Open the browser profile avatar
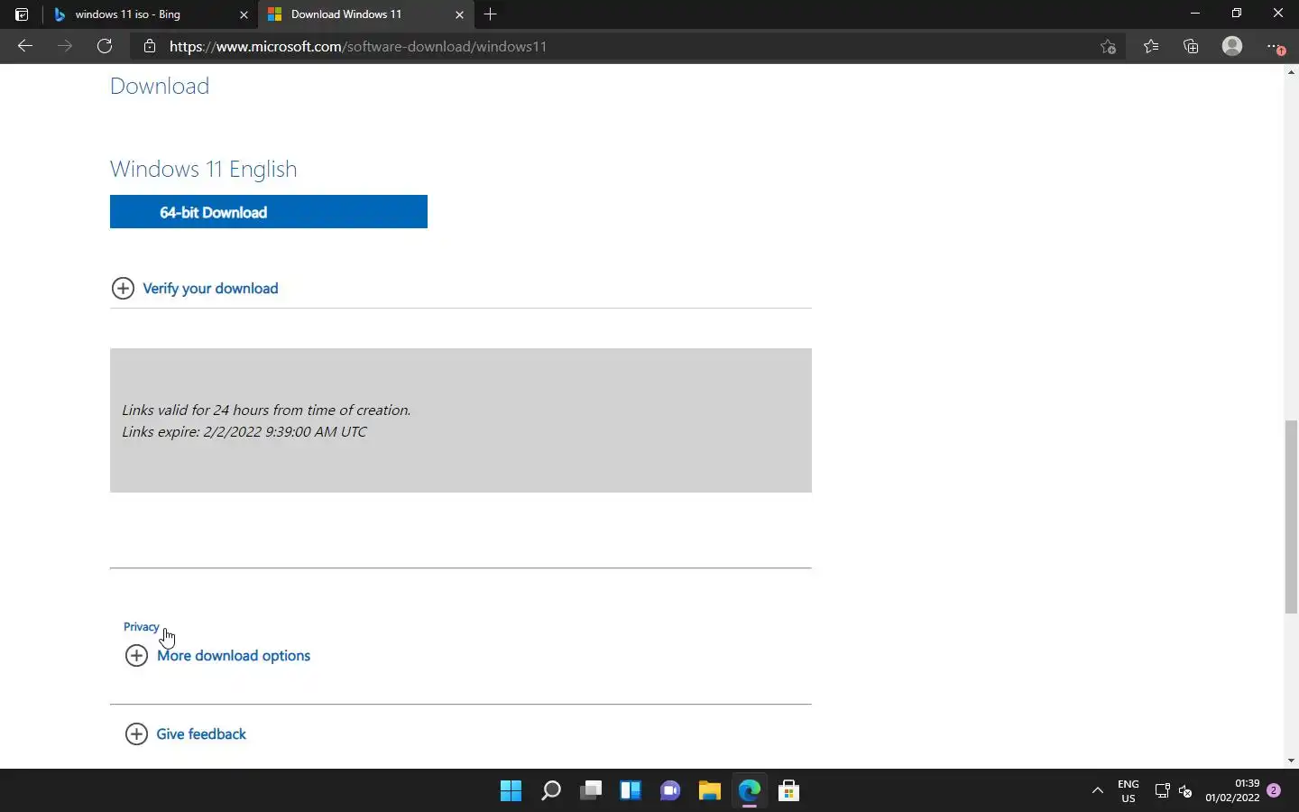Image resolution: width=1299 pixels, height=812 pixels. (x=1232, y=46)
